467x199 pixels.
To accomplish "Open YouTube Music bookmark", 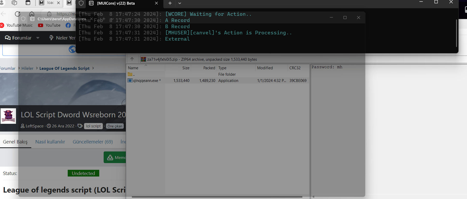I will [17, 25].
